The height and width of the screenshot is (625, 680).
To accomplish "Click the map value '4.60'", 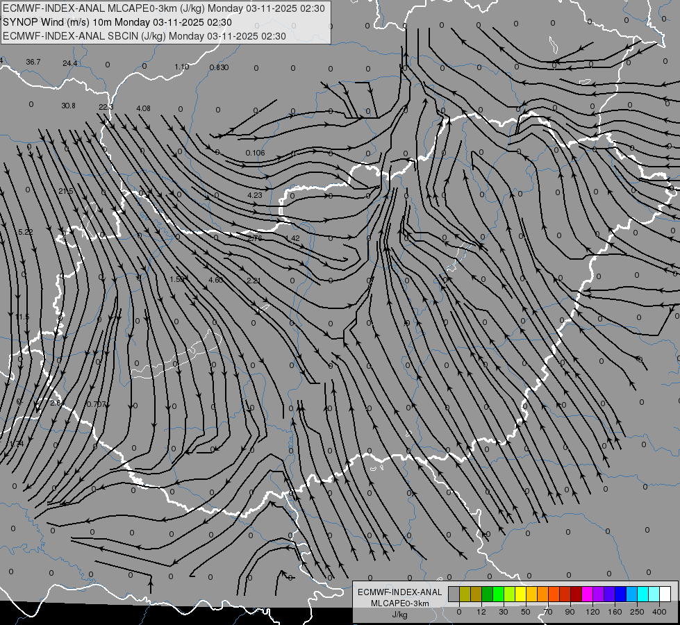I will (x=215, y=280).
